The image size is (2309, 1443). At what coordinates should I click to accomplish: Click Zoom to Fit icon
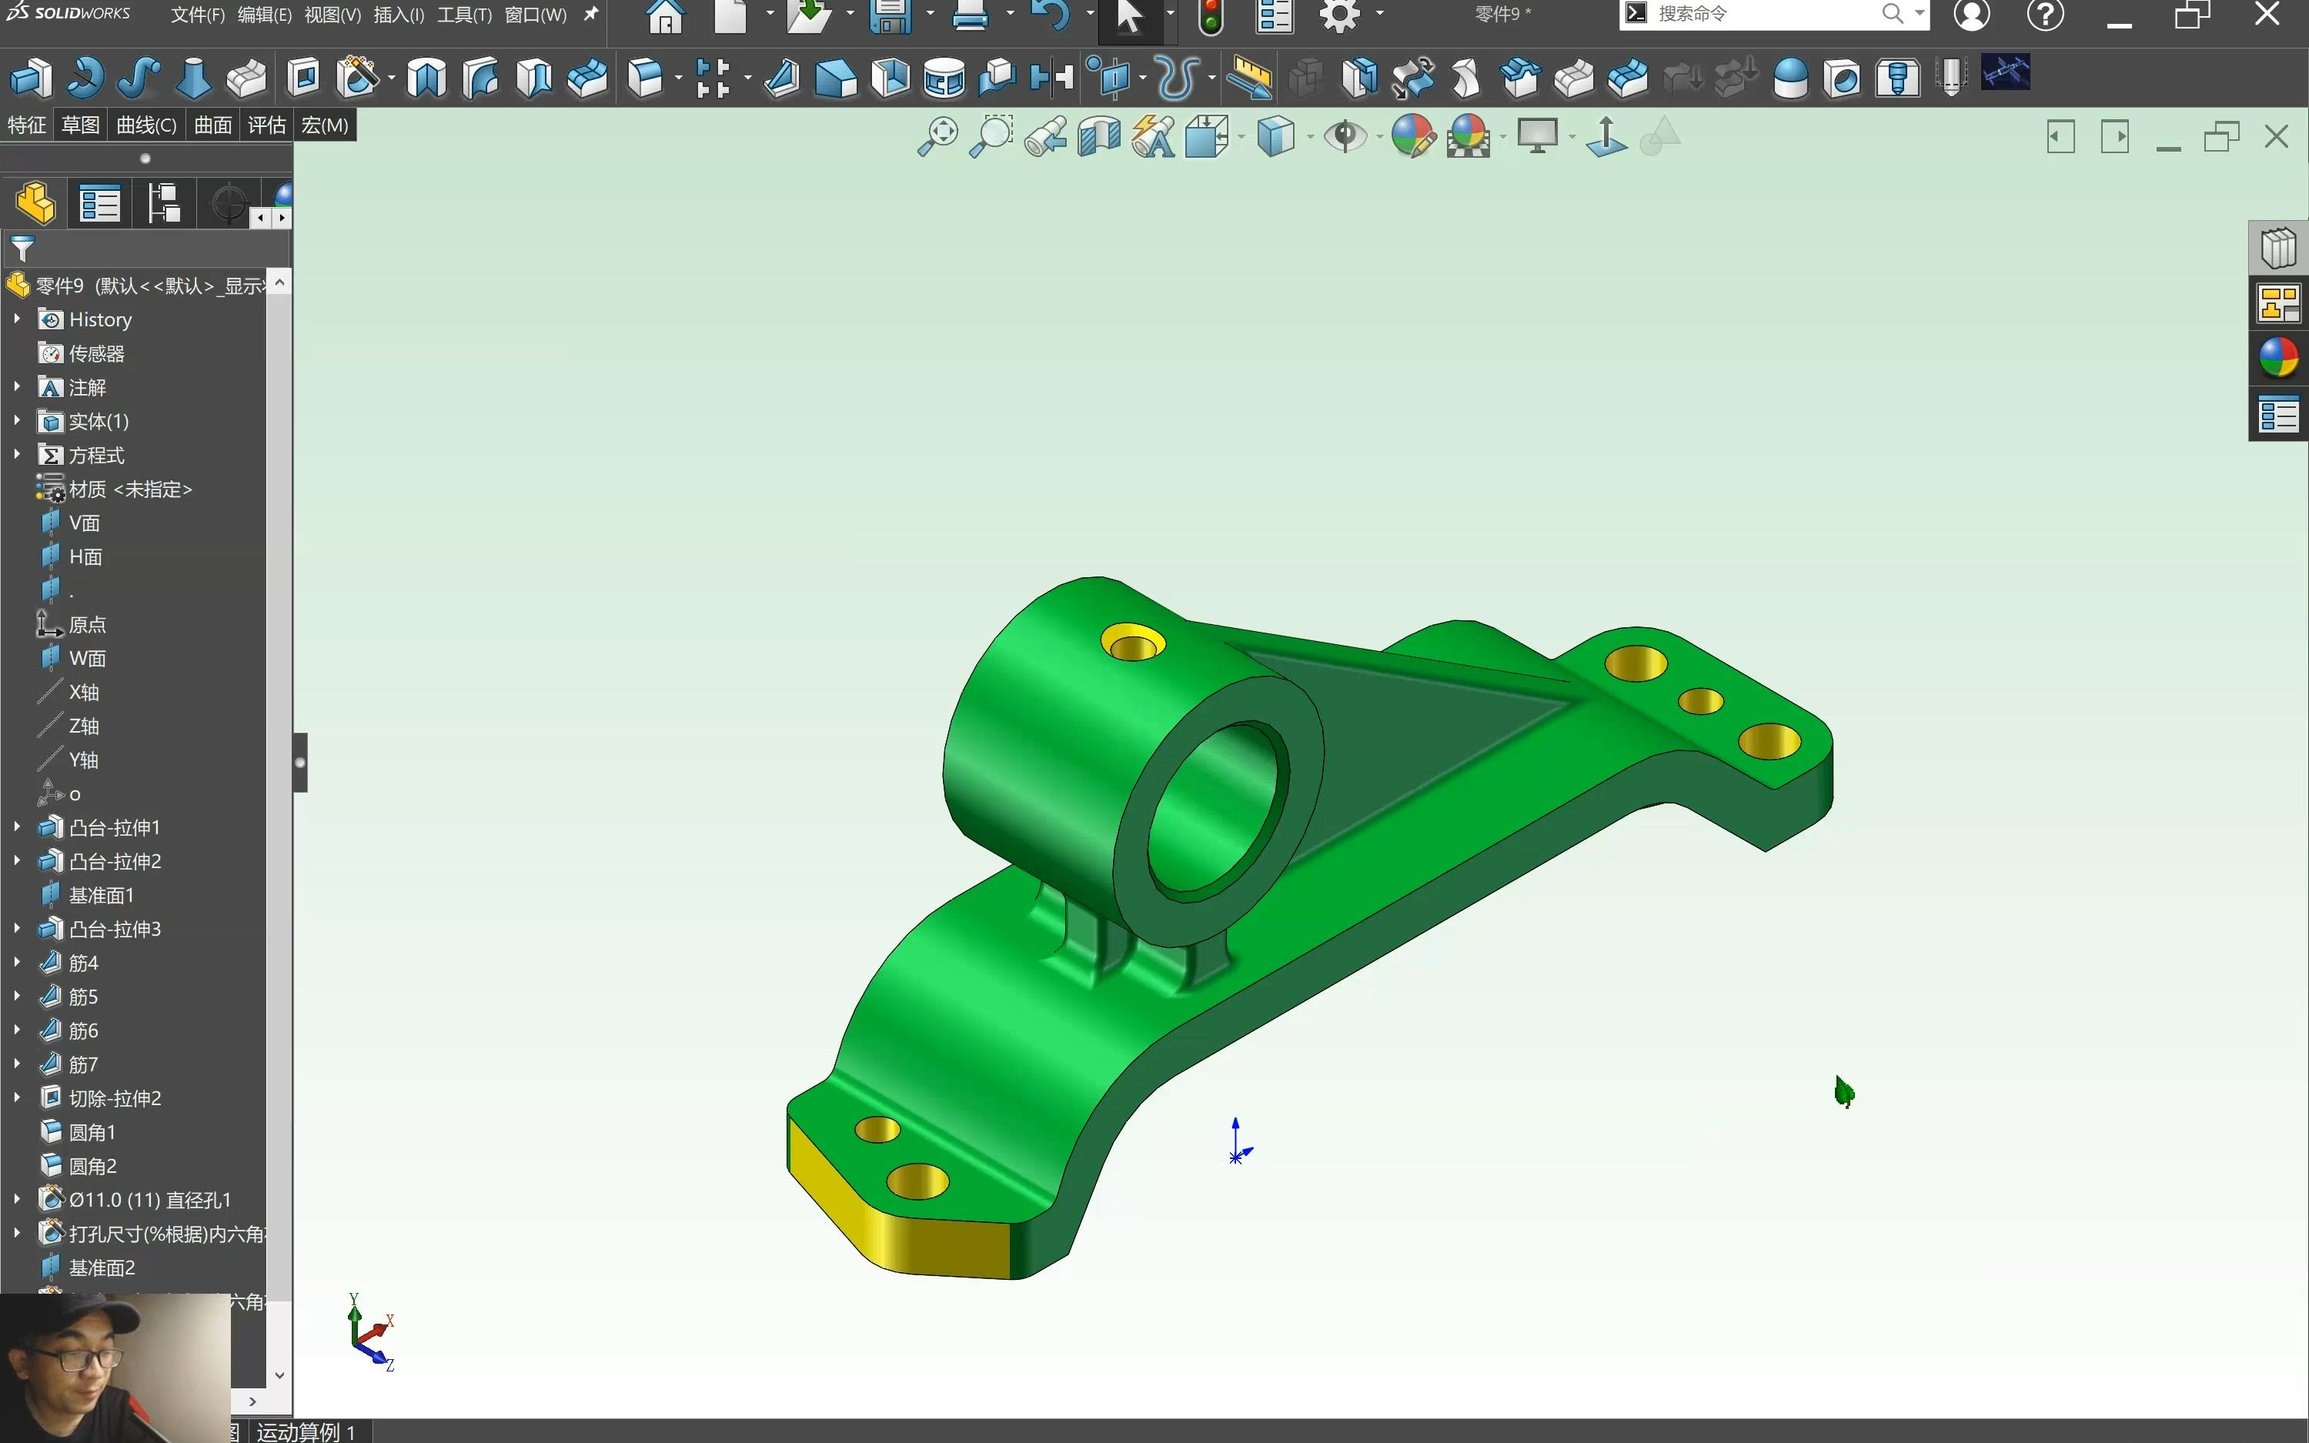pos(938,138)
